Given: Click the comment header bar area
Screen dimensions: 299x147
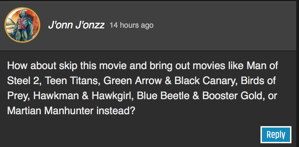Looking at the screenshot, I should pyautogui.click(x=149, y=26).
